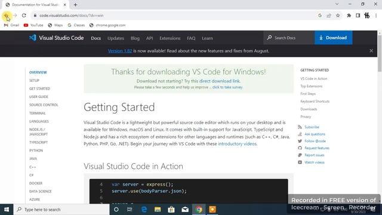This screenshot has width=382, height=215.
Task: Click the browser back arrow
Action: pos(6,16)
